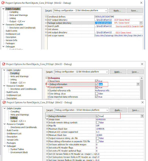Screen dimensions: 148x161
Task: Toggle the Use debug .dcus checkbox
Action: [97, 94]
